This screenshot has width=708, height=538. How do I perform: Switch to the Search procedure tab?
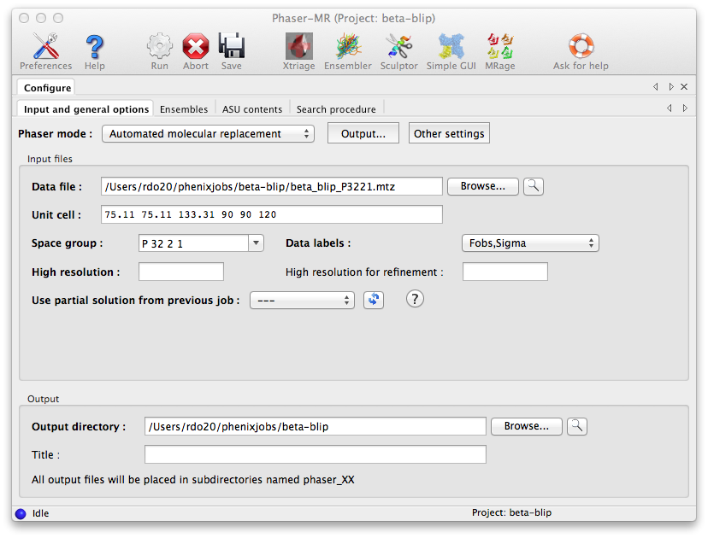[336, 109]
